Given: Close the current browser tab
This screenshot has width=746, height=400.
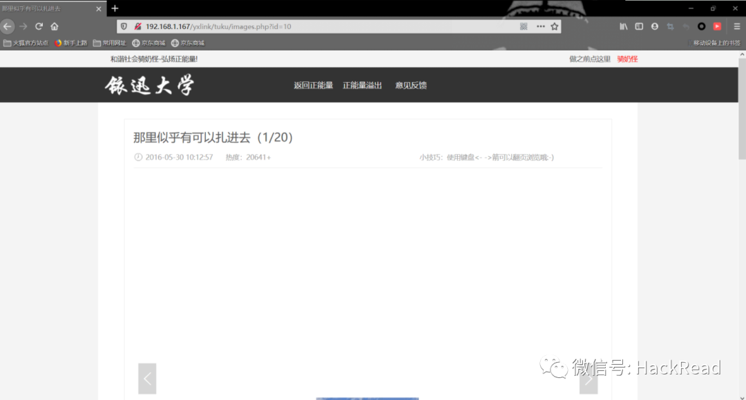Looking at the screenshot, I should [99, 9].
